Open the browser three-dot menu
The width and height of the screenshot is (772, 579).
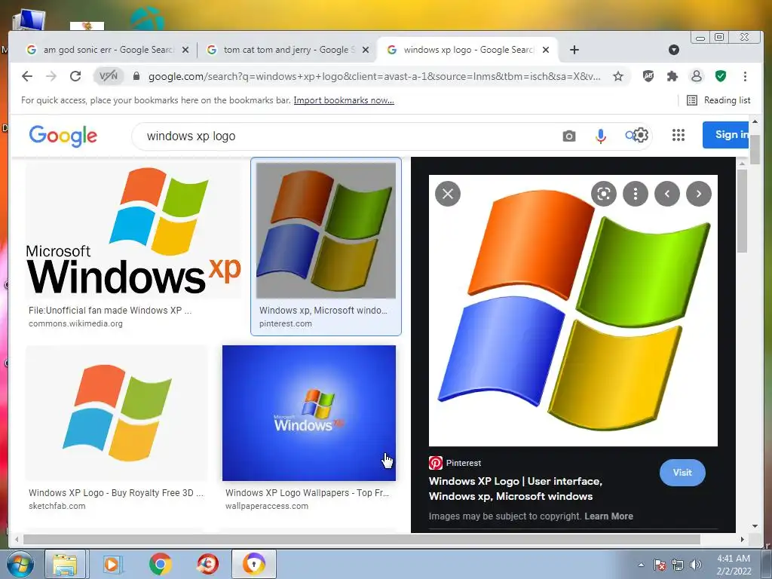[x=745, y=76]
